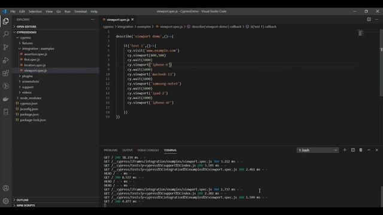Click describe('viewport demo') callback breadcrumb
This screenshot has width=383, height=215.
(x=214, y=26)
